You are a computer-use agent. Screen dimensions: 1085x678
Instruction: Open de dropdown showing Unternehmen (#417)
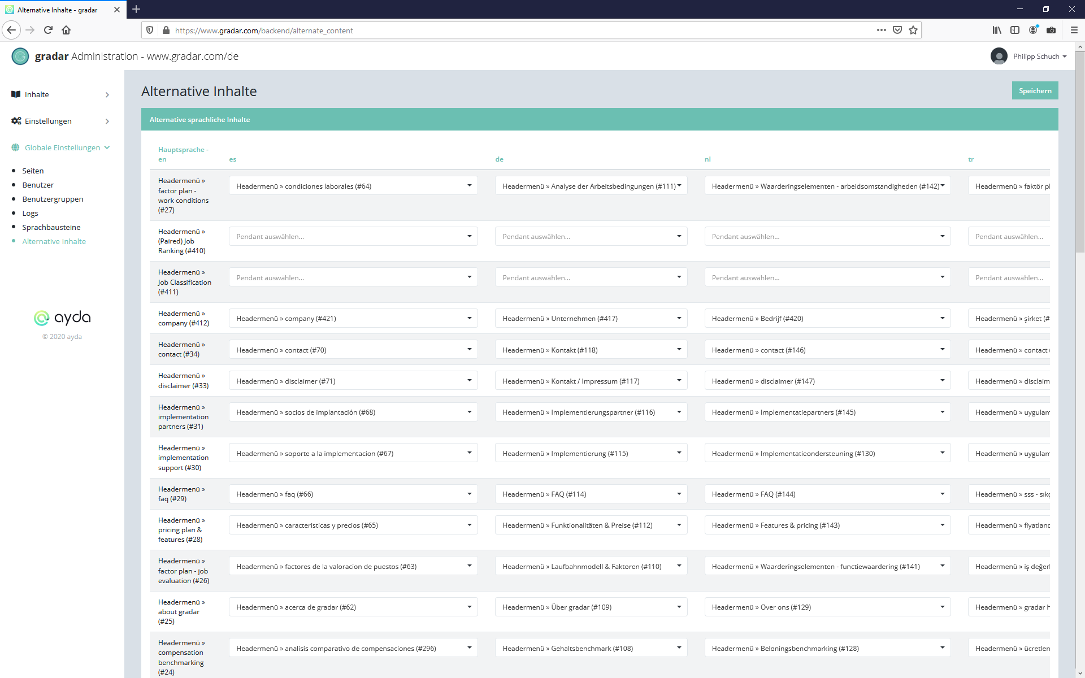(x=591, y=318)
